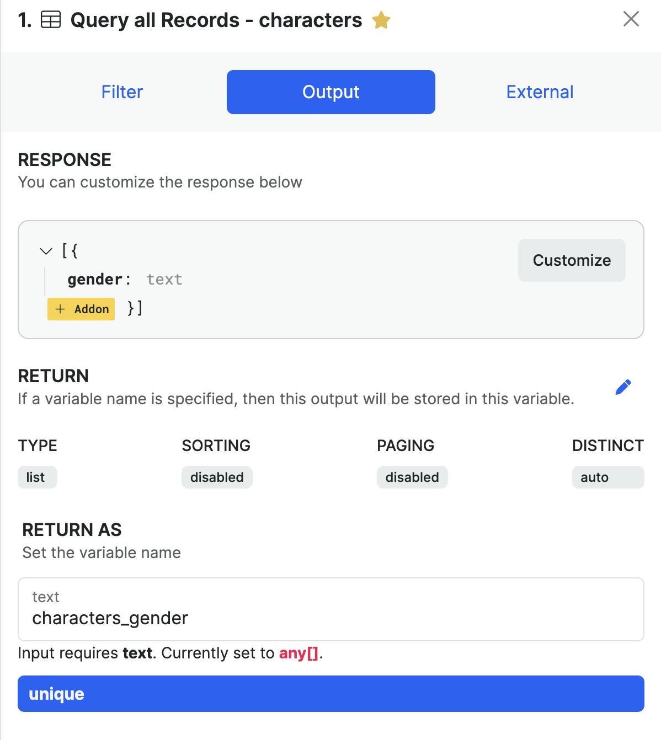
Task: Select the Output tab
Action: 331,92
